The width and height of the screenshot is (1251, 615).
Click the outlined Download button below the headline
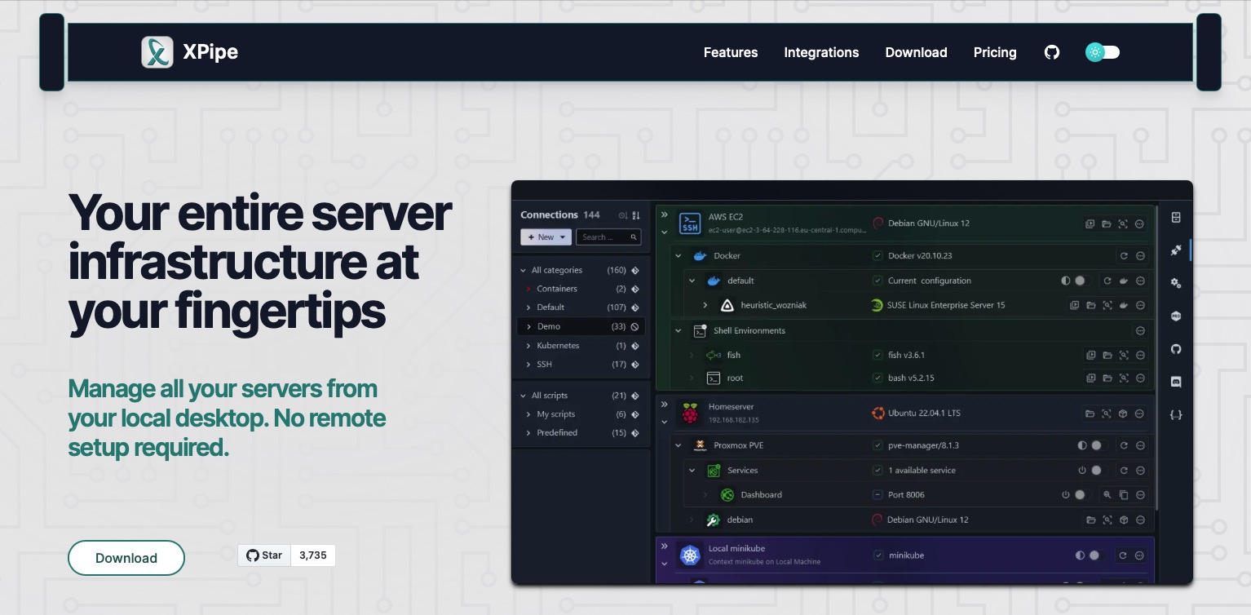tap(126, 558)
